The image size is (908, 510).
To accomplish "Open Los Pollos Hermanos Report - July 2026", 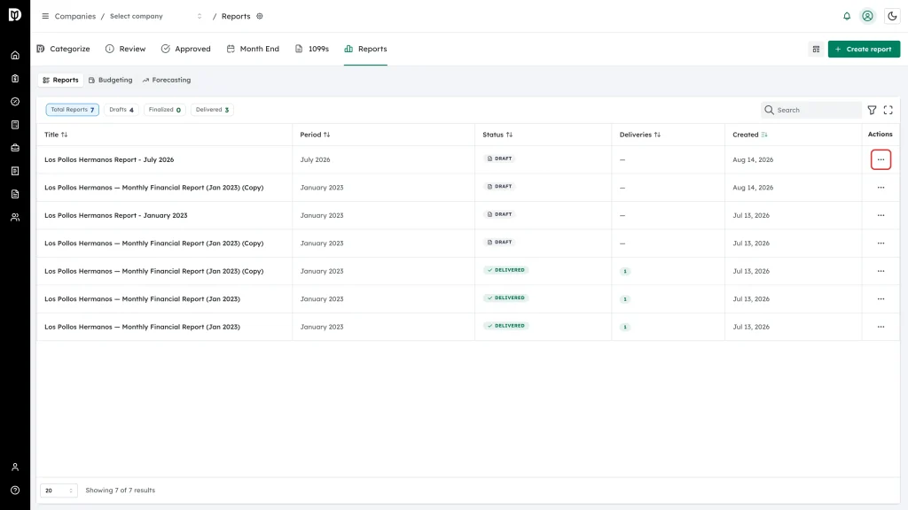I will [109, 159].
